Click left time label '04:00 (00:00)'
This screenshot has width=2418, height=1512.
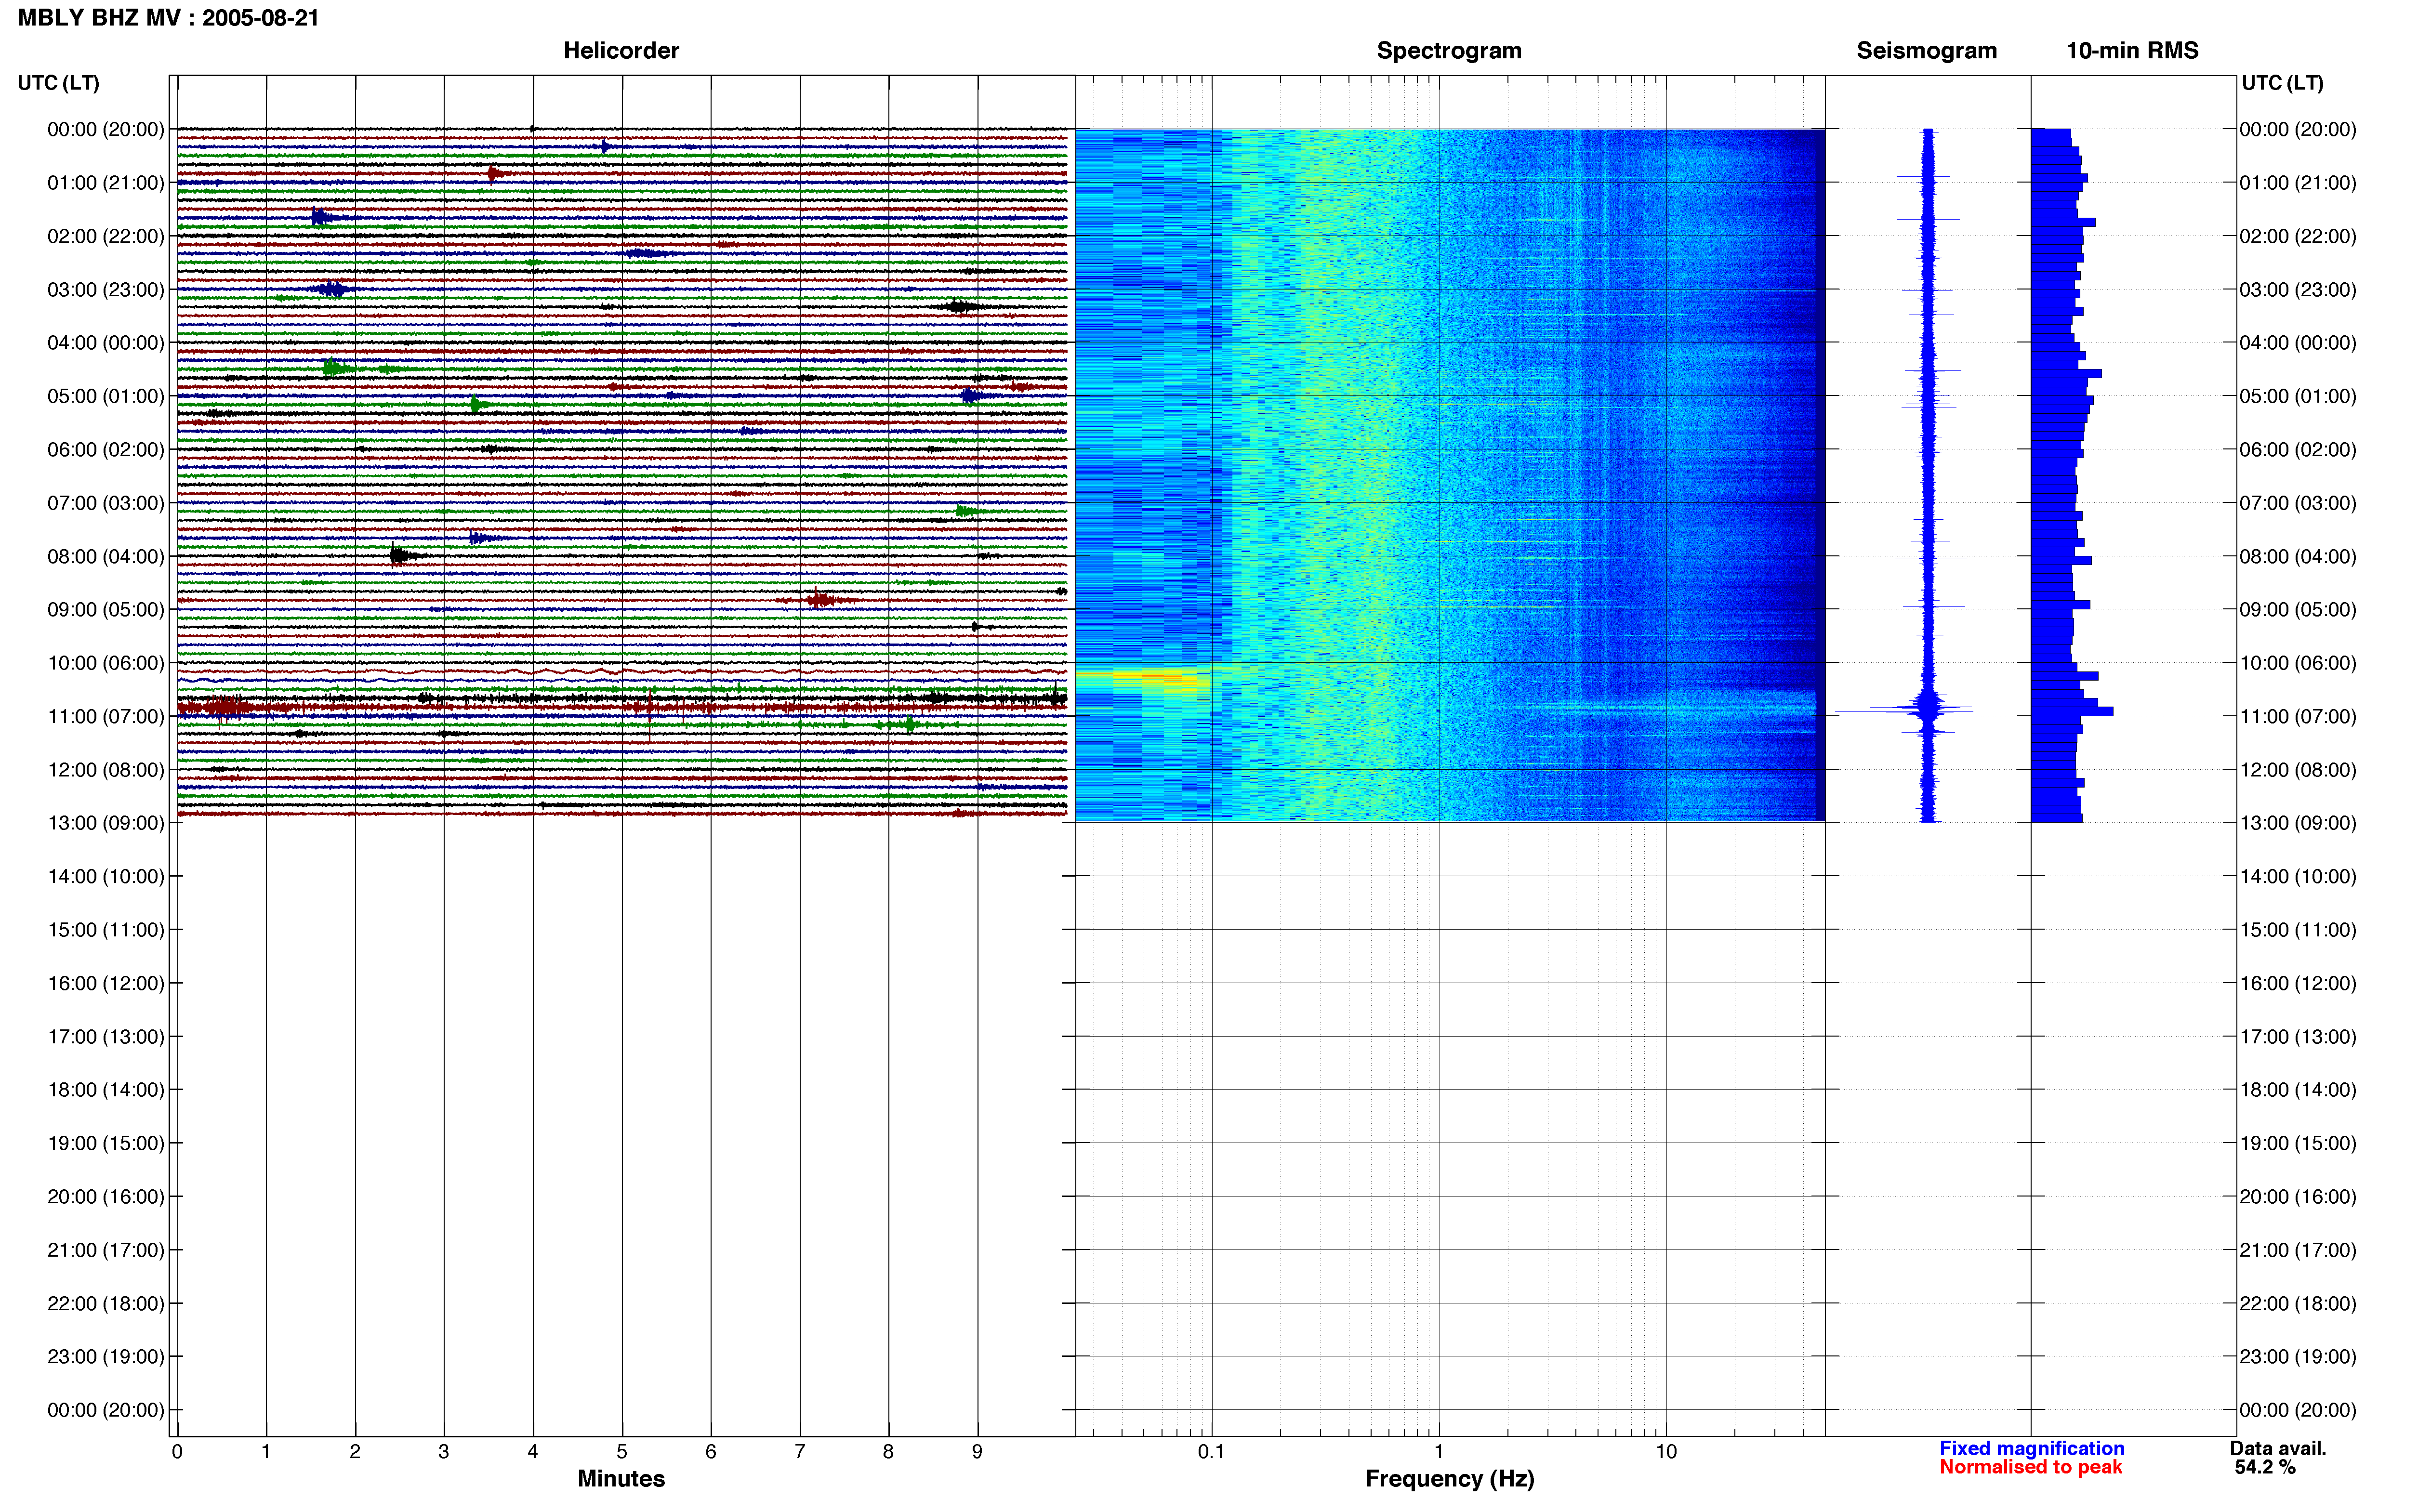[106, 342]
